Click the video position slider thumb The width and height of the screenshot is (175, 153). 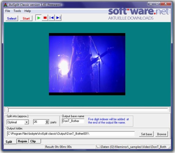8,110
